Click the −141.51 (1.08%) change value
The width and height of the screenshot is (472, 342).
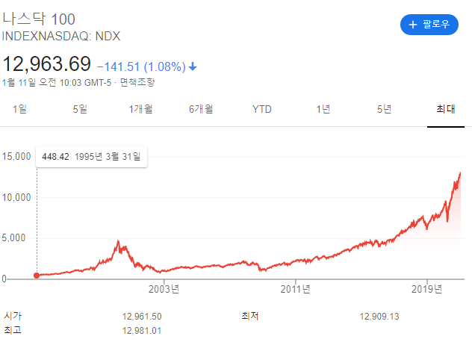[141, 66]
